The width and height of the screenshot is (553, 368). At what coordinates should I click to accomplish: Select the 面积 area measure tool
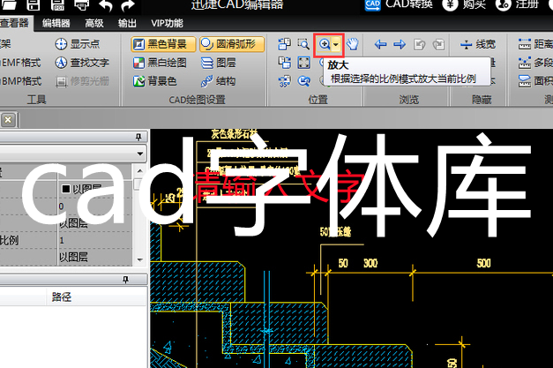point(535,81)
